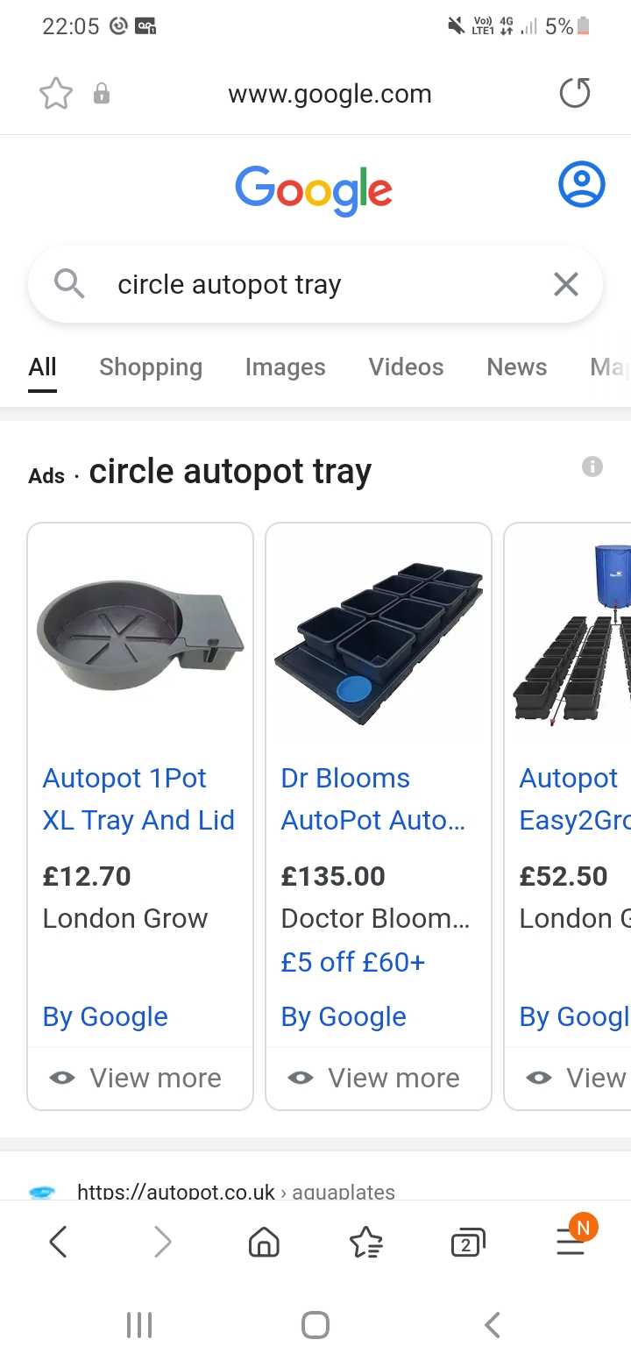Select the Videos tab
Image resolution: width=631 pixels, height=1368 pixels.
click(x=406, y=367)
